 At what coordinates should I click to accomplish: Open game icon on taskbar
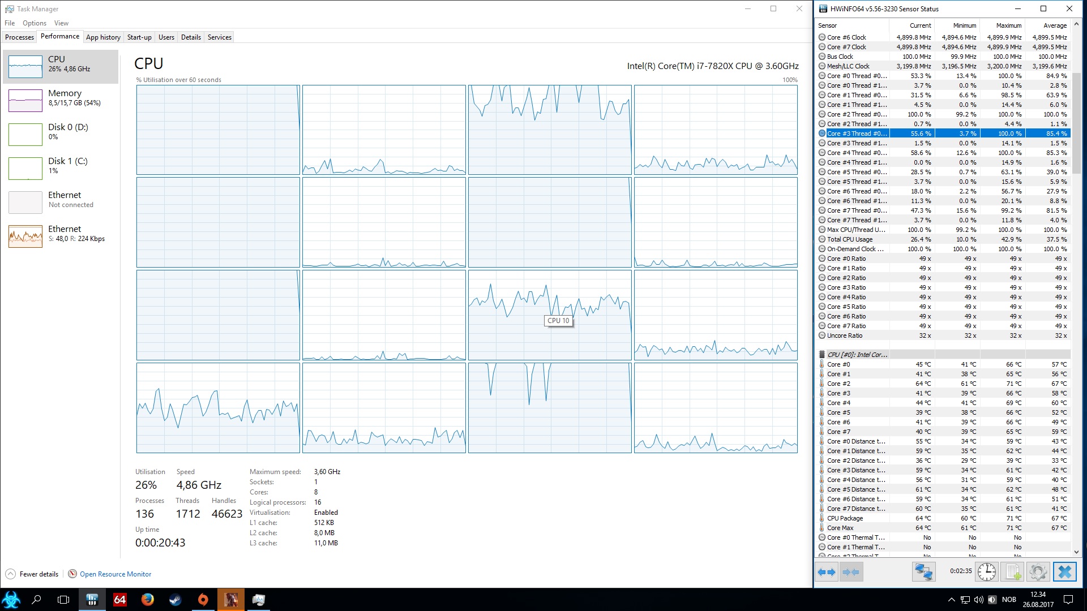(x=230, y=600)
